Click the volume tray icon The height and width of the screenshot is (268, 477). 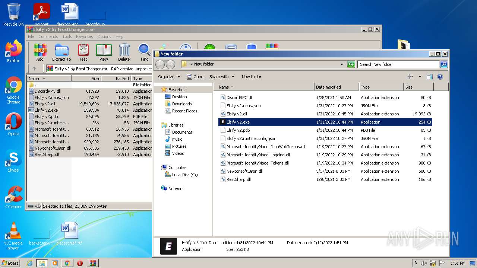pyautogui.click(x=424, y=263)
